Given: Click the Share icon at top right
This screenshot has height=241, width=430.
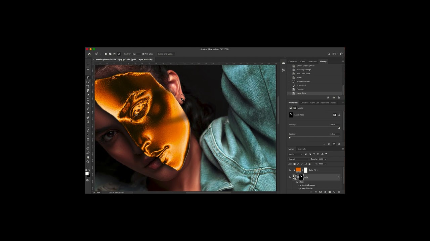Looking at the screenshot, I should [x=342, y=54].
